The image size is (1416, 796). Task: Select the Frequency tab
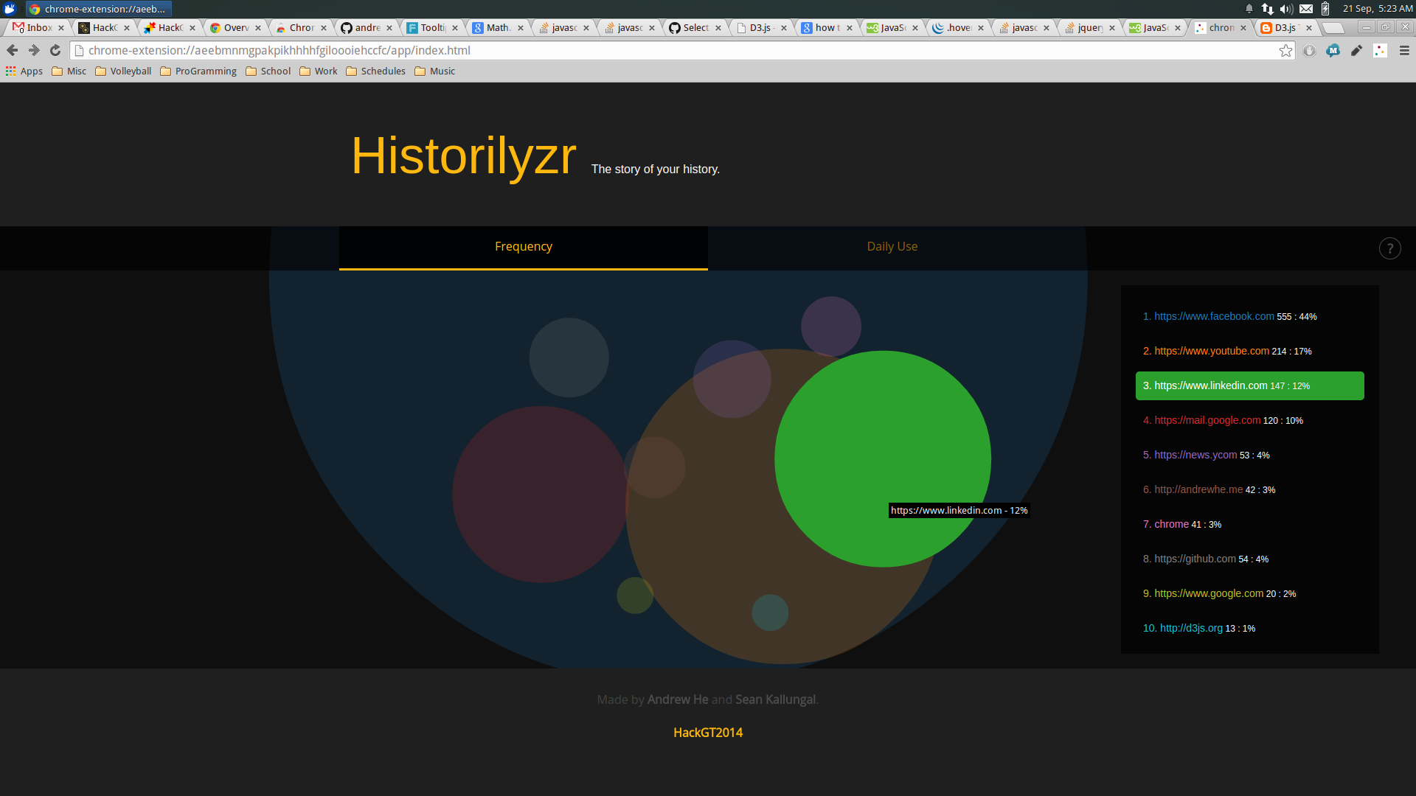523,246
